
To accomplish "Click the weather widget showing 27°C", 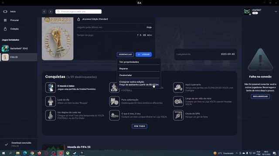I will coord(223,153).
